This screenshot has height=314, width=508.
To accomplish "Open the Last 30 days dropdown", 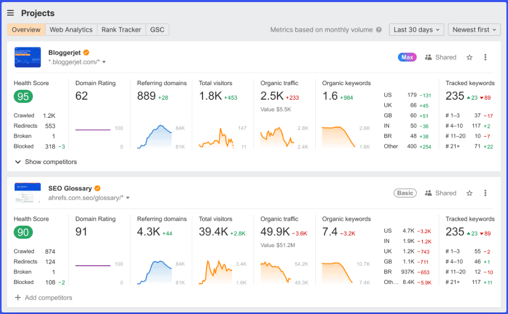I will tap(416, 30).
